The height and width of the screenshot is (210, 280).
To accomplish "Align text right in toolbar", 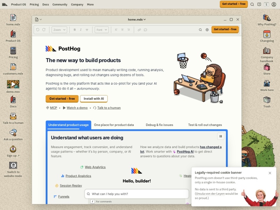I will pyautogui.click(x=128, y=30).
